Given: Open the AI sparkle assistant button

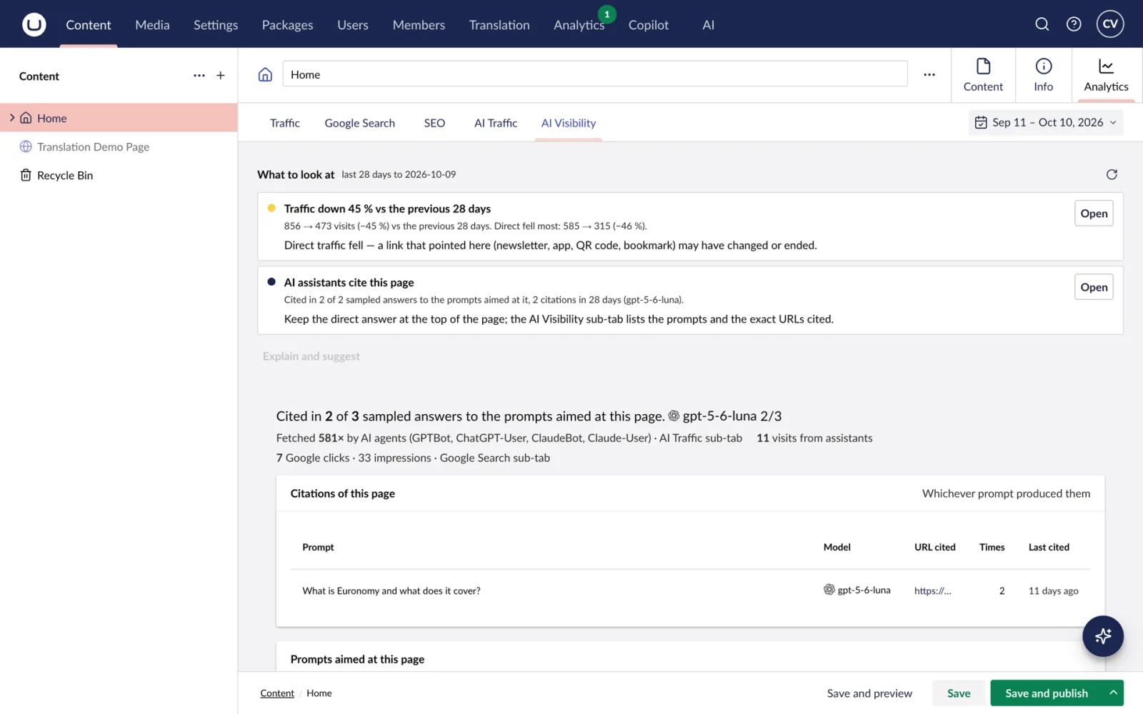Looking at the screenshot, I should [x=1103, y=636].
